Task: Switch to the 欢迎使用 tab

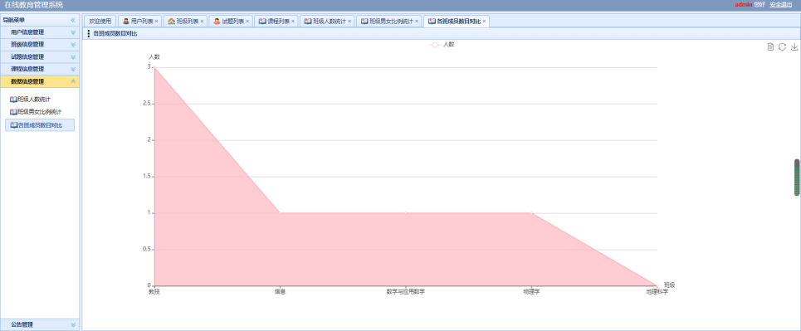Action: click(100, 22)
